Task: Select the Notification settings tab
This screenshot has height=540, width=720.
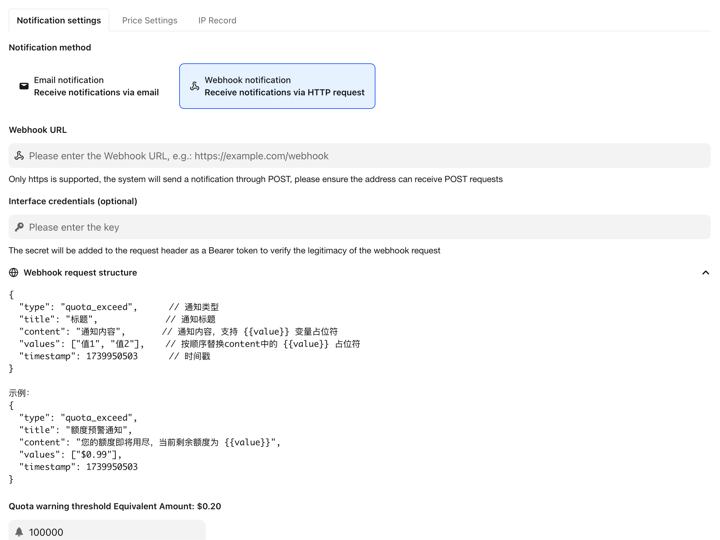Action: tap(59, 20)
